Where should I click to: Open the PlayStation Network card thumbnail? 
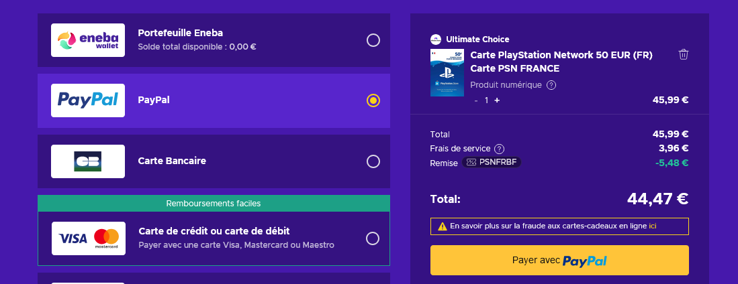(447, 72)
